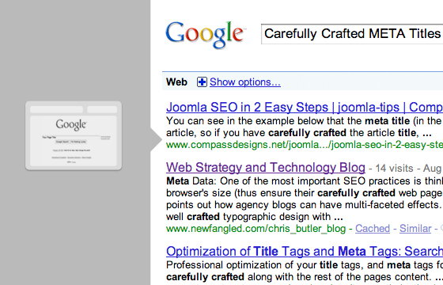Click the miniature I'm Feeling Lucky button
Image resolution: width=443 pixels, height=285 pixels.
78,142
